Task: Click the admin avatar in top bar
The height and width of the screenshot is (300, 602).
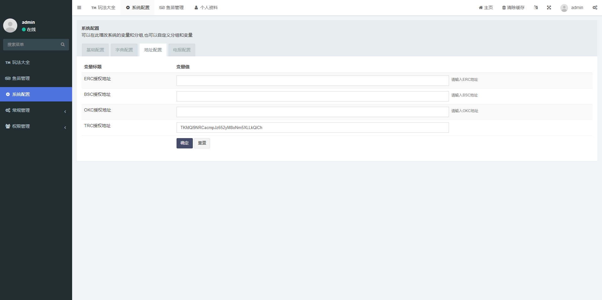Action: pos(564,8)
